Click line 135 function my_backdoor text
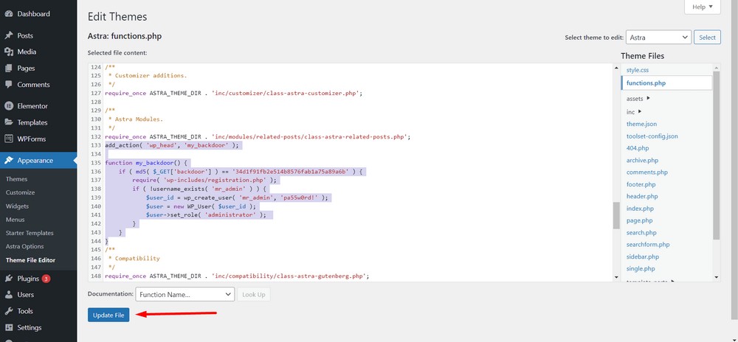738x342 pixels. pyautogui.click(x=146, y=163)
